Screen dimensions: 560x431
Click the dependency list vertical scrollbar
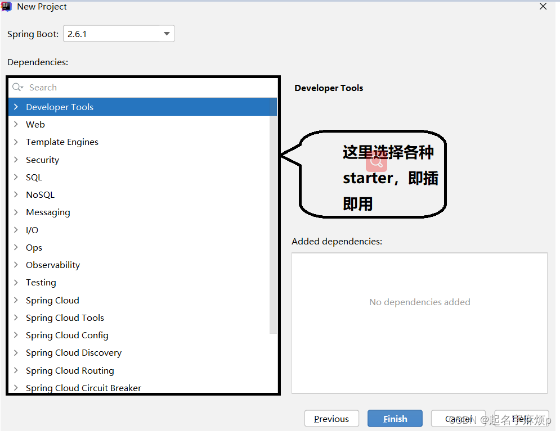(x=273, y=216)
